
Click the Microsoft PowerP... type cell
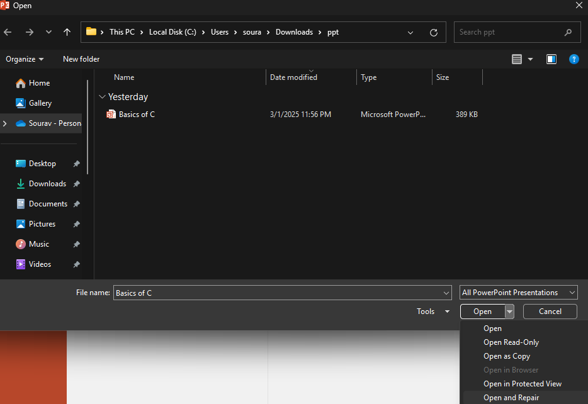click(393, 115)
